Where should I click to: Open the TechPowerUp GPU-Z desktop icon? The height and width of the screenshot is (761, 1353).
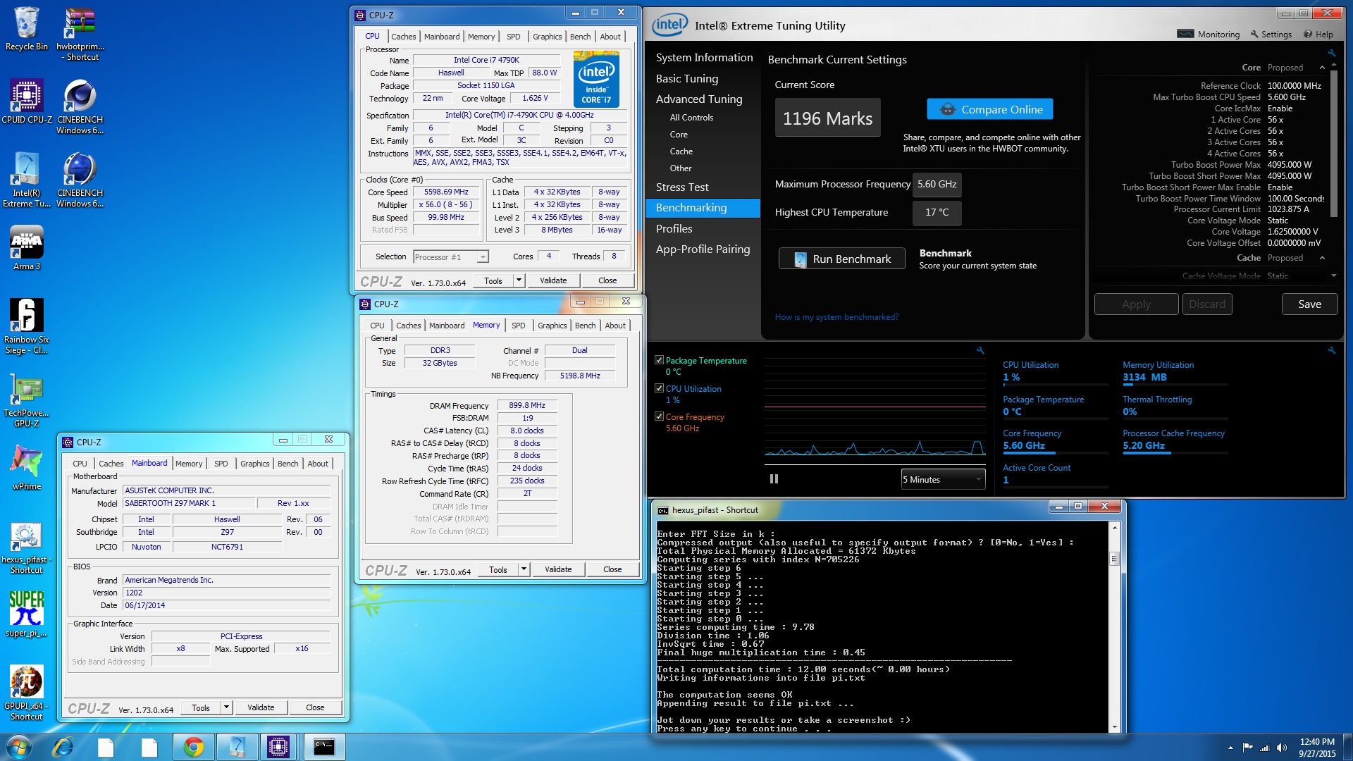tap(27, 399)
